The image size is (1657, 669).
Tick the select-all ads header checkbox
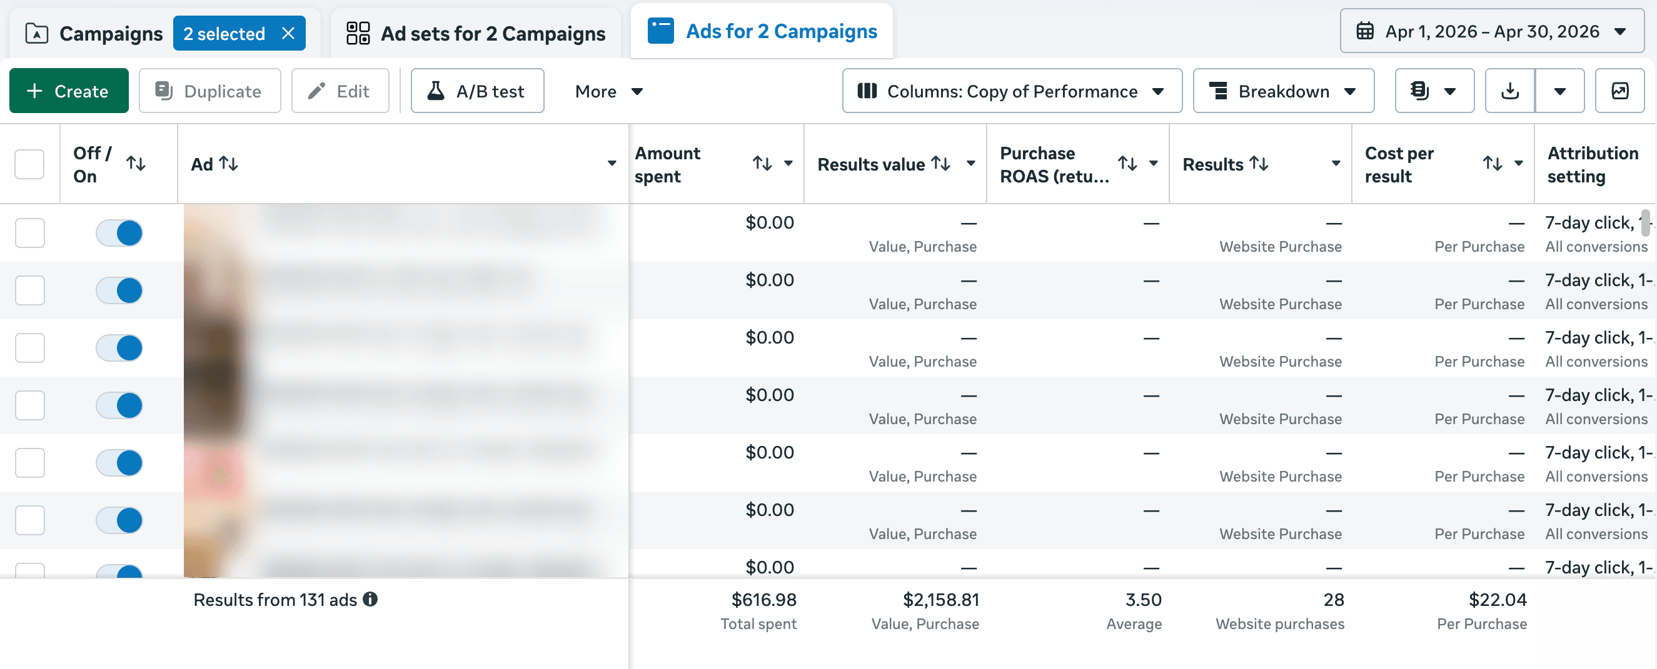(29, 164)
